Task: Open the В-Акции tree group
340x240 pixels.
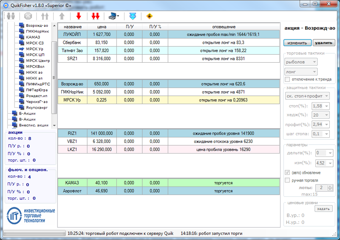Action: 27,119
